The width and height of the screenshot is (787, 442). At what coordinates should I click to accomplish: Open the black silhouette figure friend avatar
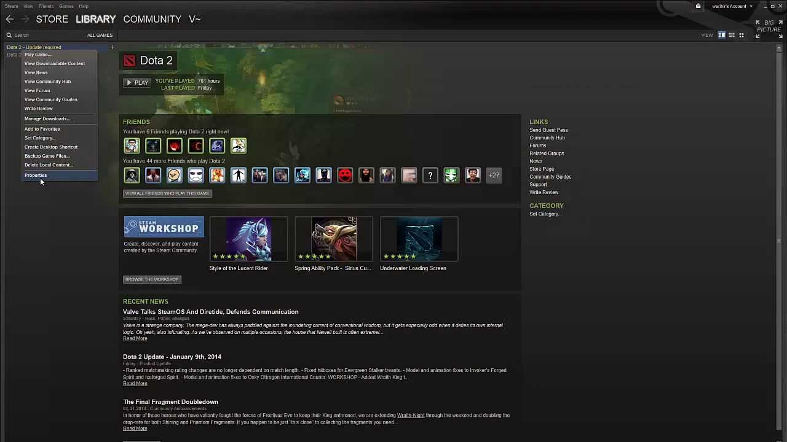click(239, 176)
